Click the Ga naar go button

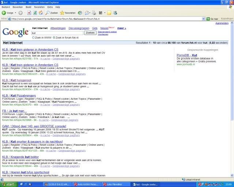click(212, 19)
